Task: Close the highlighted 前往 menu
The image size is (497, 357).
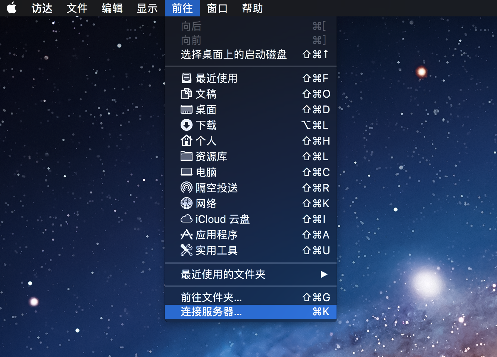Action: (182, 8)
